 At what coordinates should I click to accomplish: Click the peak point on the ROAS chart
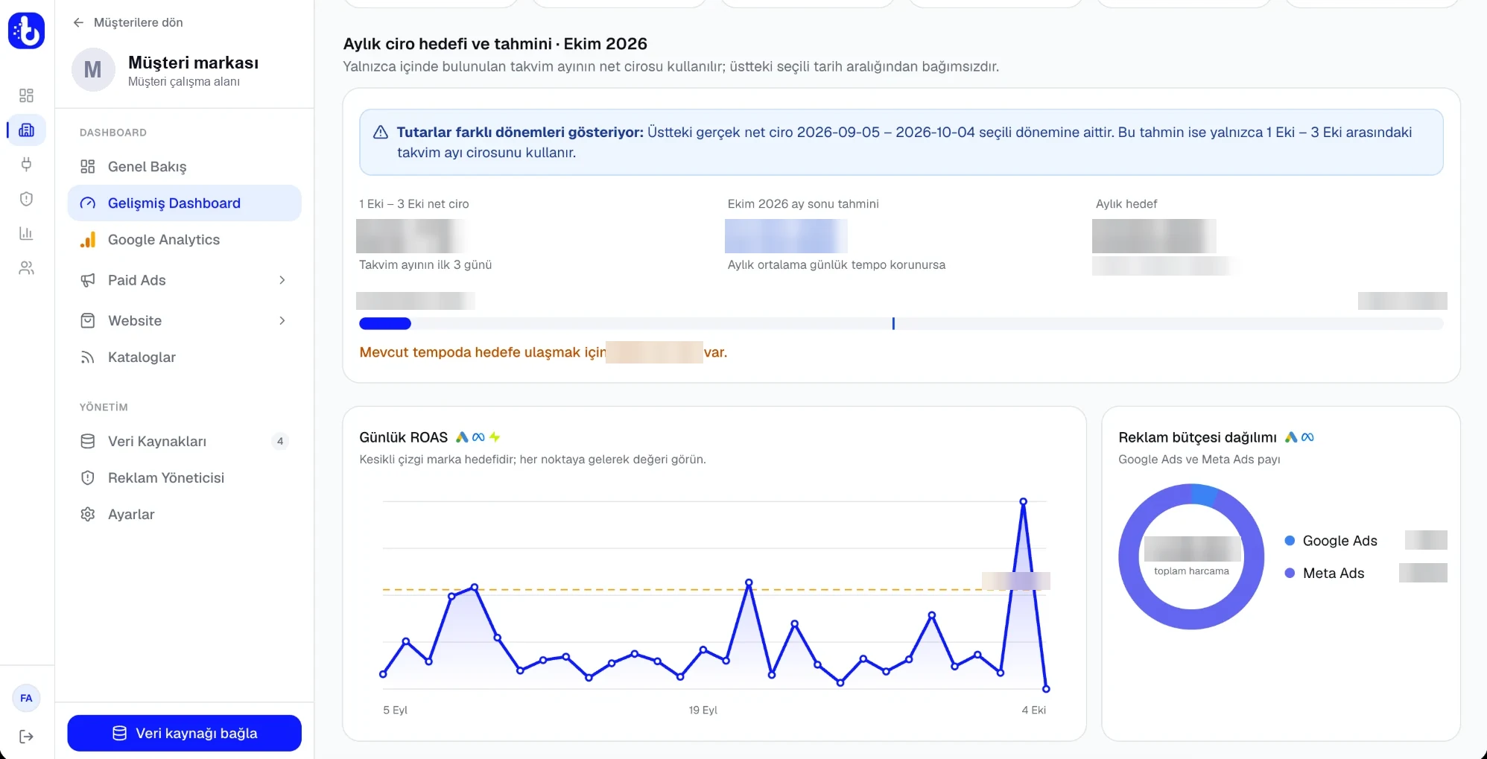click(1023, 501)
